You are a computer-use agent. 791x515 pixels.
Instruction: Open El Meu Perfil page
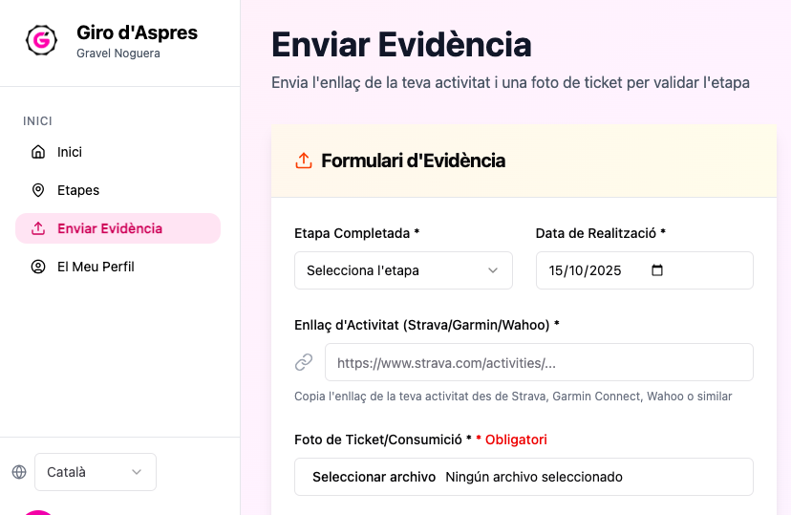pyautogui.click(x=96, y=267)
